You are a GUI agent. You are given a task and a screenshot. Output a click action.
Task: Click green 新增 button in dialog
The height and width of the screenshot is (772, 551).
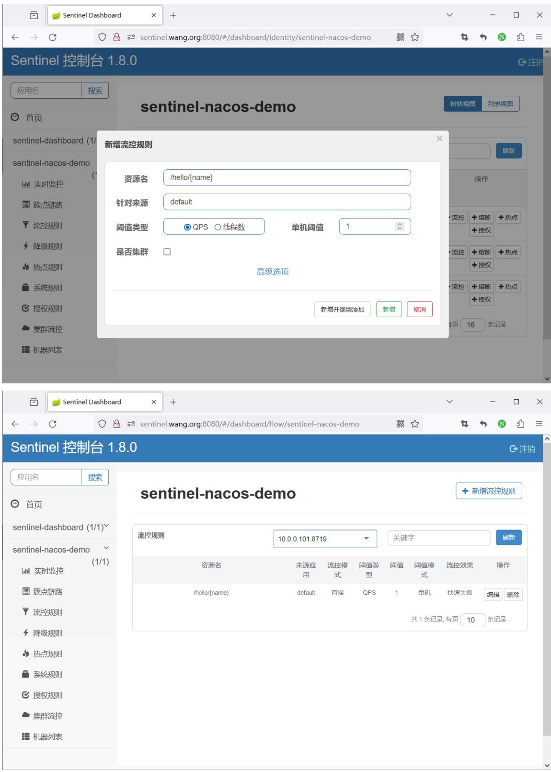(389, 310)
